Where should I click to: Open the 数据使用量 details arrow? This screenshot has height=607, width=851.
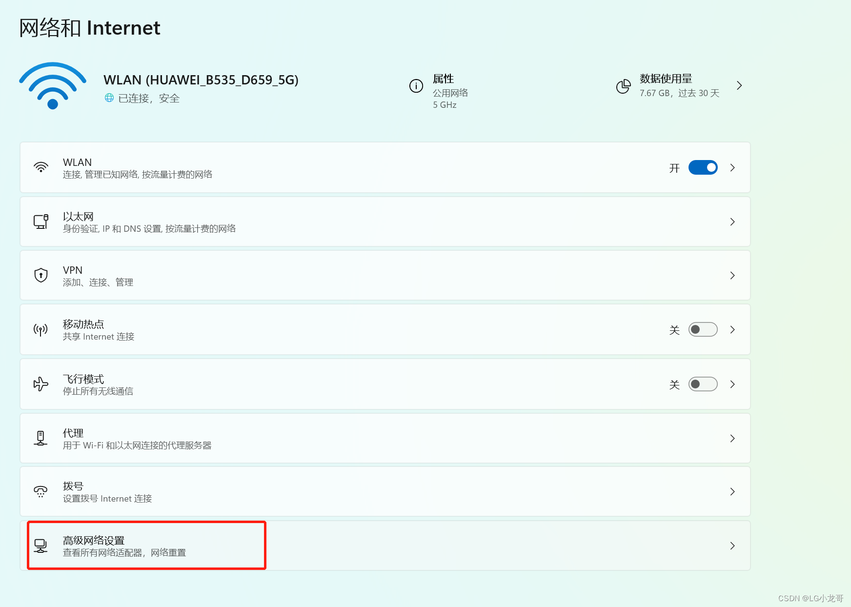(739, 85)
